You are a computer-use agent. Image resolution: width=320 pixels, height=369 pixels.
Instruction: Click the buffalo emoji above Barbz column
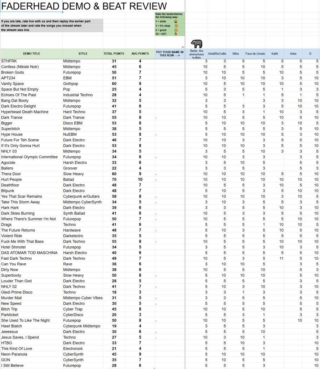point(197,44)
